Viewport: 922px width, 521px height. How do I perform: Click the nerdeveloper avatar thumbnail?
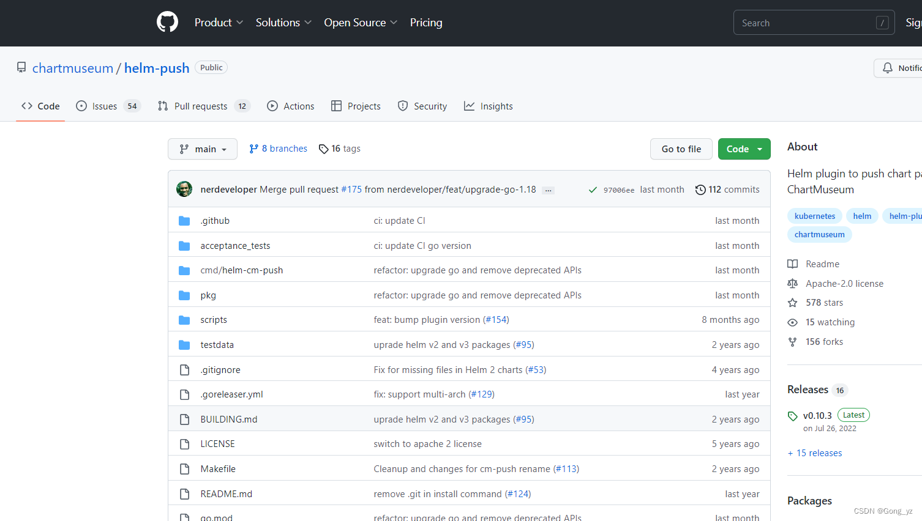[x=184, y=189]
